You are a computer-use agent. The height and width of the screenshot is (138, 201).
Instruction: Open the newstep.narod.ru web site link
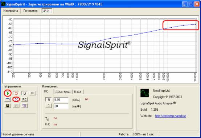[x=171, y=116]
